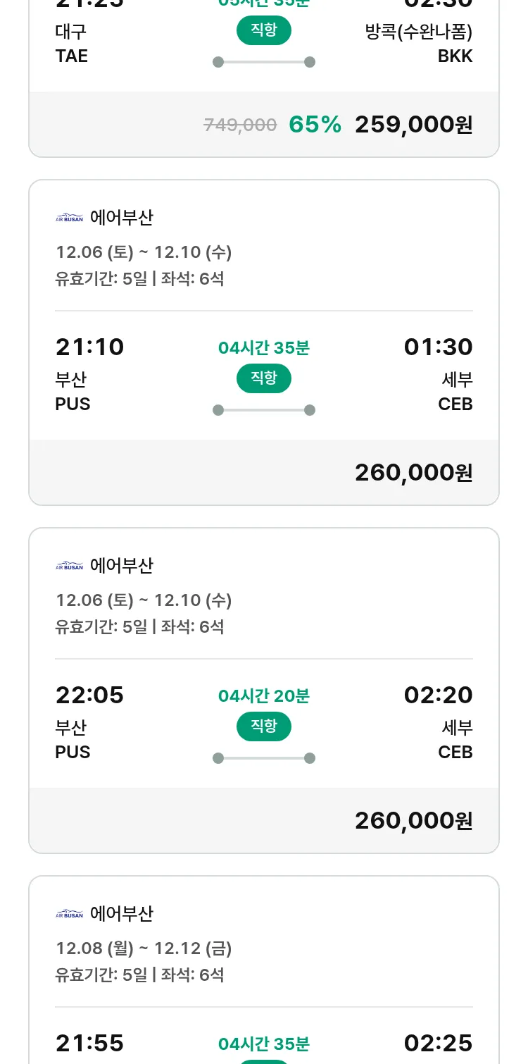Viewport: 528px width, 1064px height.
Task: Click the 65% discount label
Action: click(x=315, y=125)
